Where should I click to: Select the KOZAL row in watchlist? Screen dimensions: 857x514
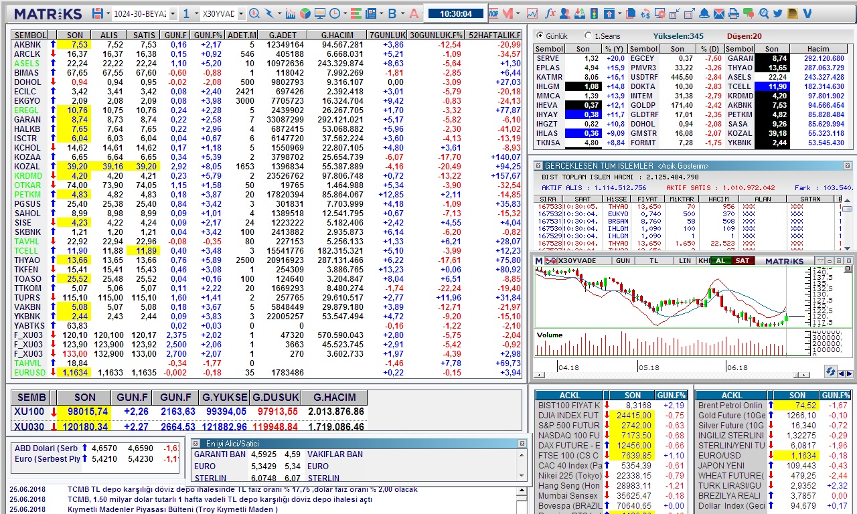pyautogui.click(x=266, y=166)
